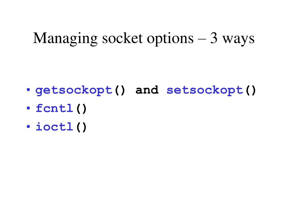
Task: Click the blue setsockopt function name
Action: tap(205, 91)
